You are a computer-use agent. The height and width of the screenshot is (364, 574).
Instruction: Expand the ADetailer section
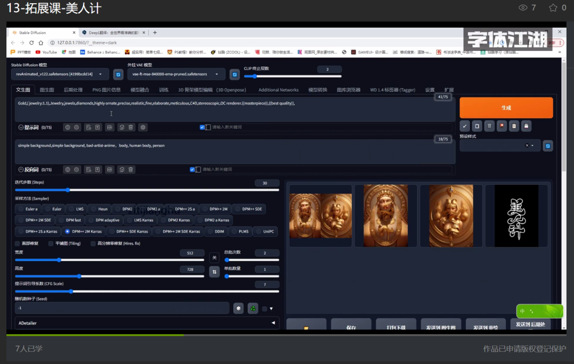[147, 323]
